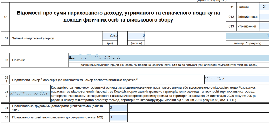Screen dimensions: 270x124
Task: Toggle the Звітний checkbox marked X
Action: point(264,7)
